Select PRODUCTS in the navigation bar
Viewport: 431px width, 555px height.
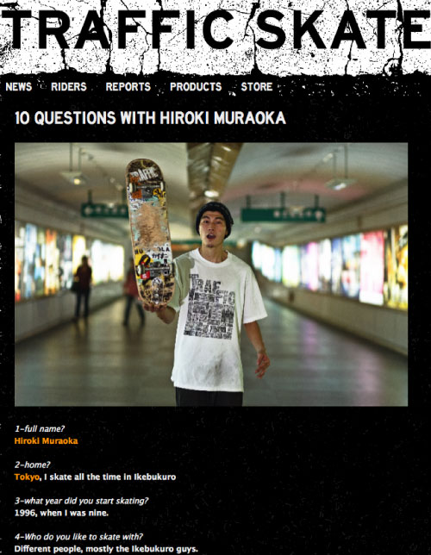[x=196, y=87]
